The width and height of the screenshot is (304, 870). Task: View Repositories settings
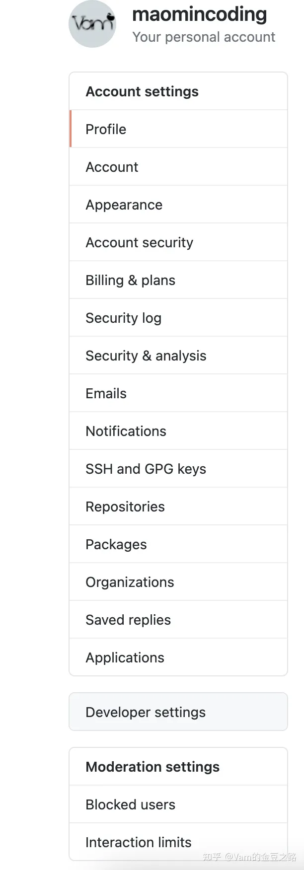pyautogui.click(x=125, y=507)
